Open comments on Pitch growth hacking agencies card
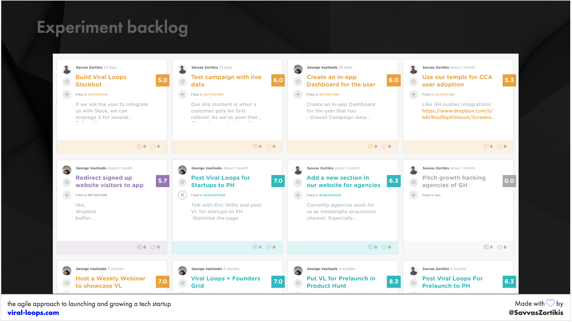Image resolution: width=572 pixels, height=322 pixels. point(488,247)
